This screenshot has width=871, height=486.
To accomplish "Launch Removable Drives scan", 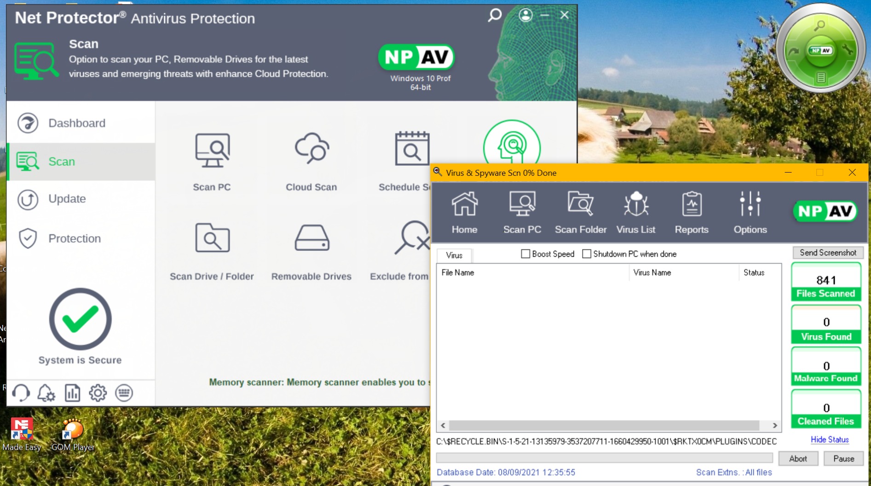I will [311, 249].
